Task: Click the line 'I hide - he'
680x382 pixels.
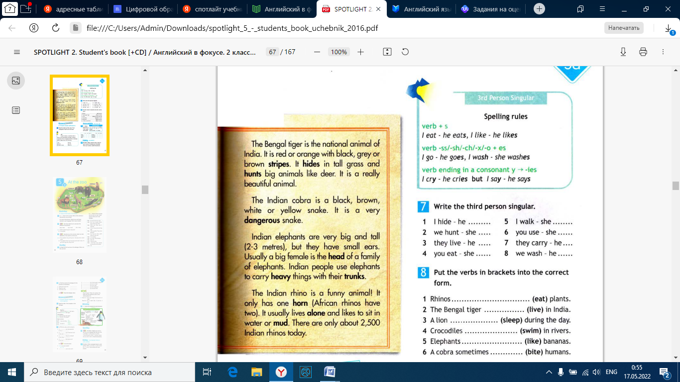Action: pyautogui.click(x=462, y=222)
